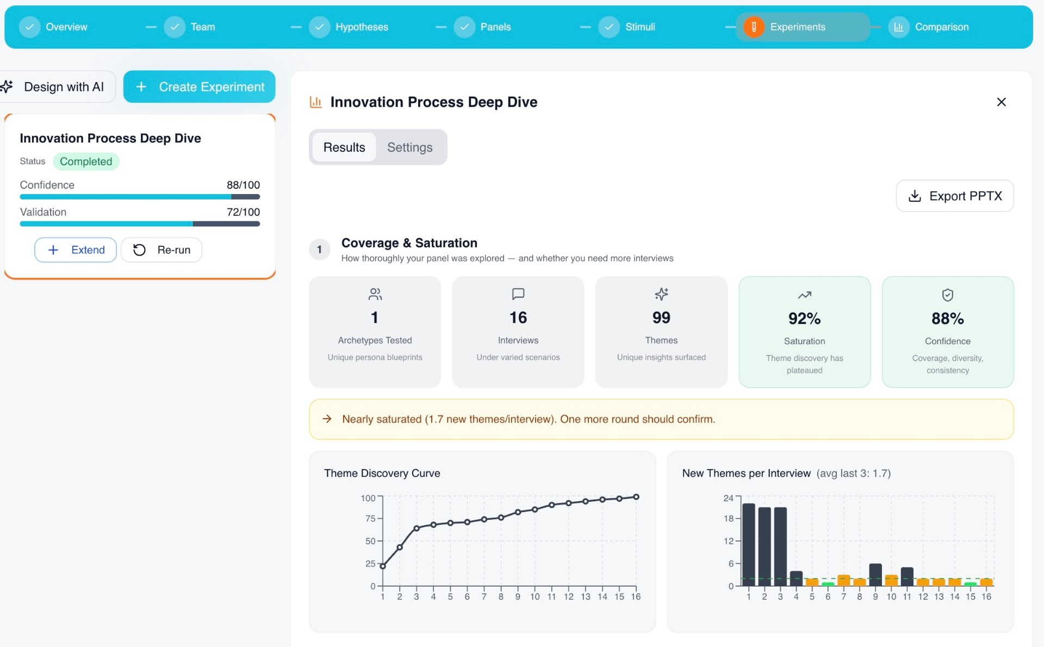The height and width of the screenshot is (647, 1044).
Task: Click the orange chart icon beside panel title
Action: pos(315,102)
